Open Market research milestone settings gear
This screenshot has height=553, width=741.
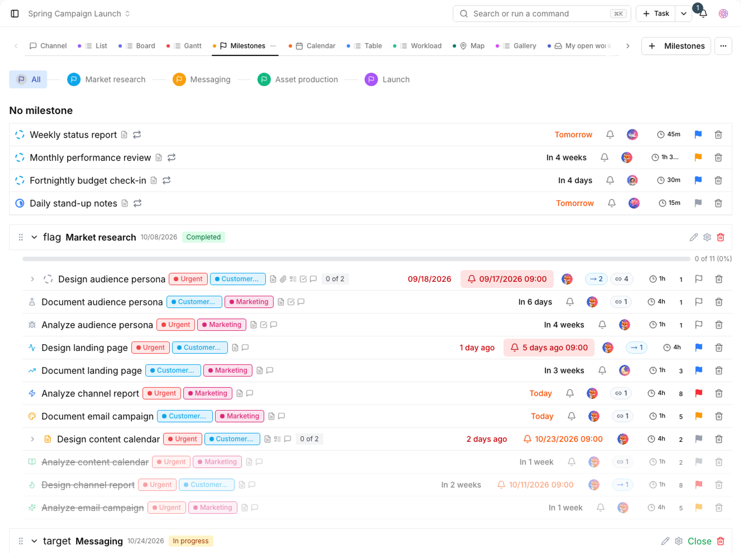(x=707, y=237)
